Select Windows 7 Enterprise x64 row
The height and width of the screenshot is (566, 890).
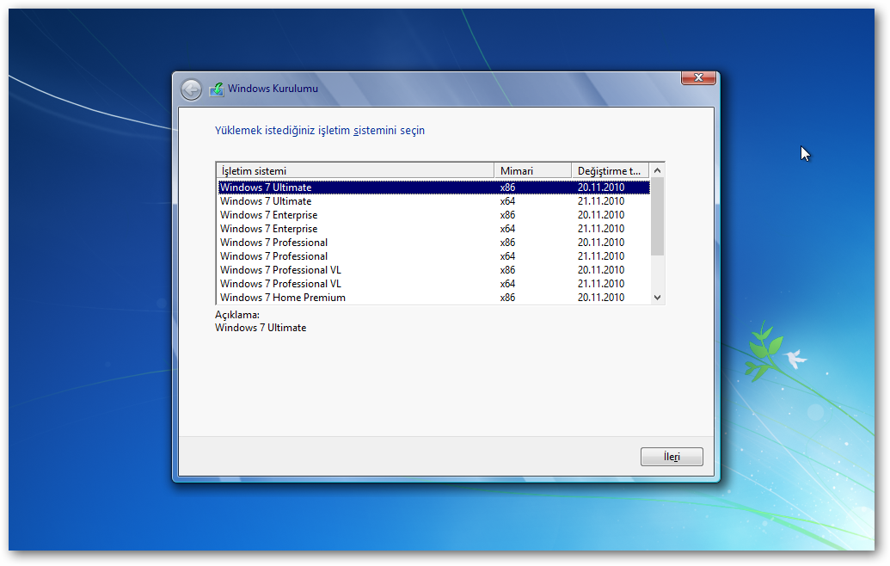[x=434, y=229]
